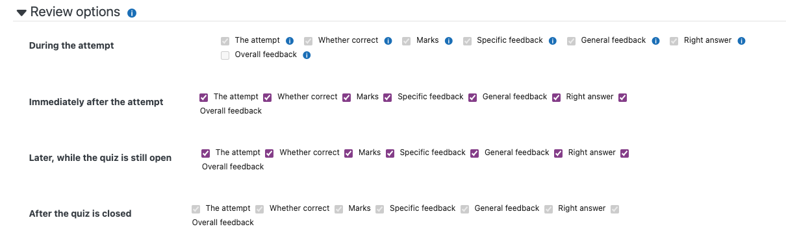Image resolution: width=786 pixels, height=244 pixels.
Task: Tick Overall feedback checkbox under During the attempt
Action: tap(225, 55)
